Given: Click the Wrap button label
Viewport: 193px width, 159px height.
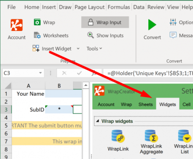Looking at the screenshot, I should pyautogui.click(x=49, y=23).
